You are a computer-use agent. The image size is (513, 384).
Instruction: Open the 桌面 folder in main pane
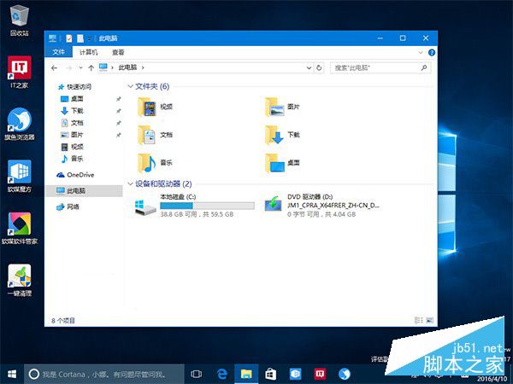tap(282, 162)
